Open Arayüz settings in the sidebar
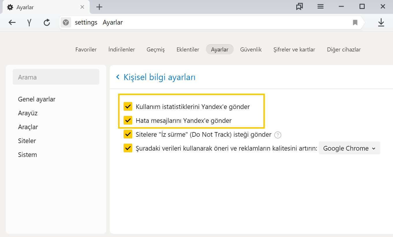The height and width of the screenshot is (237, 393). click(28, 113)
